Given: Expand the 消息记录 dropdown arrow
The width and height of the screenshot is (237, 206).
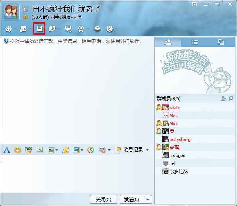Looking at the screenshot, I should 147,150.
